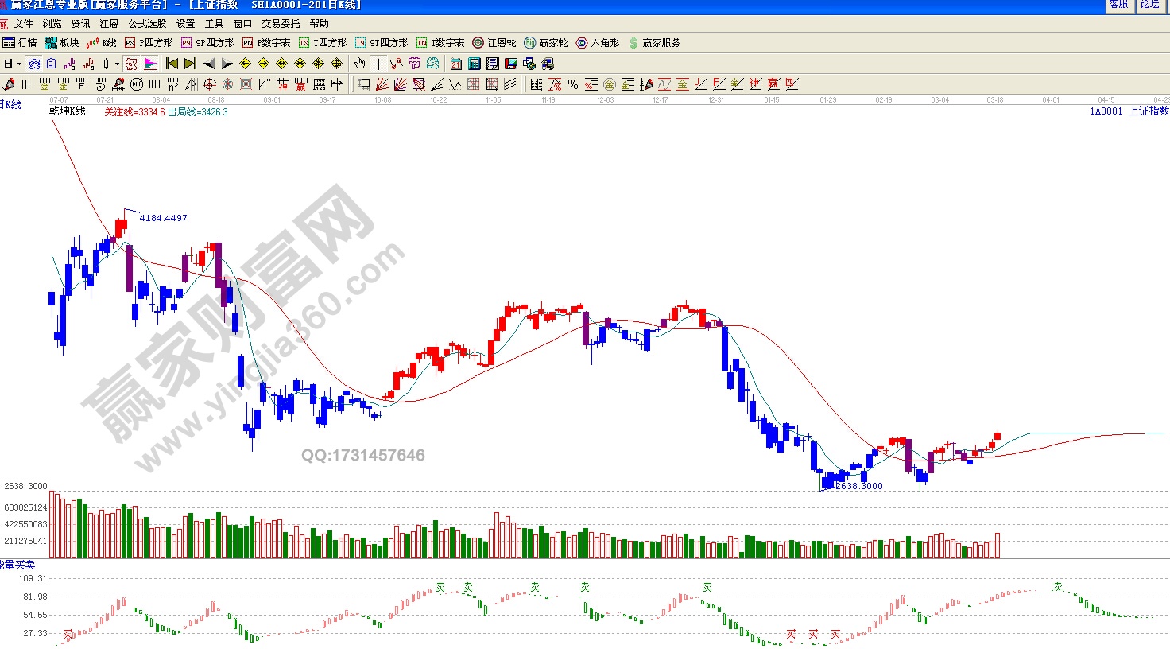Click the 论坛 forum button
1170x649 pixels.
(x=1149, y=5)
